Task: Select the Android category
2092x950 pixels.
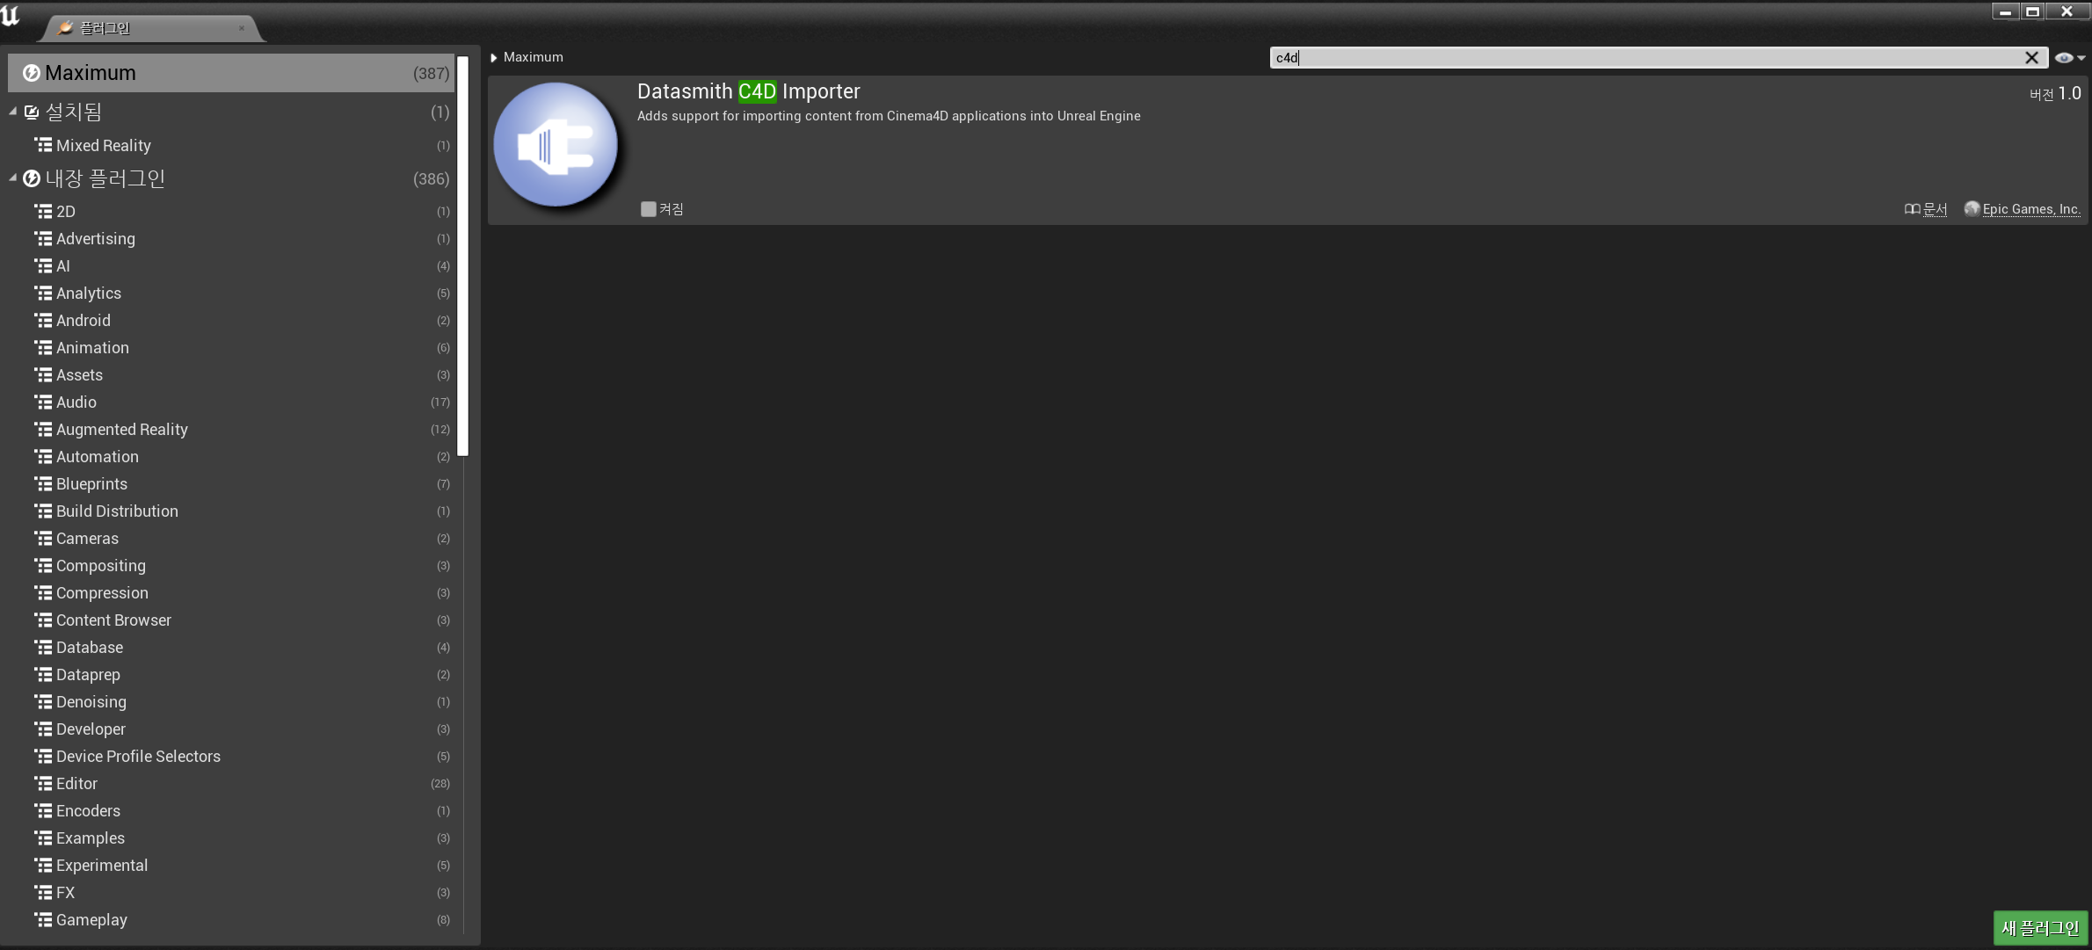Action: click(231, 321)
